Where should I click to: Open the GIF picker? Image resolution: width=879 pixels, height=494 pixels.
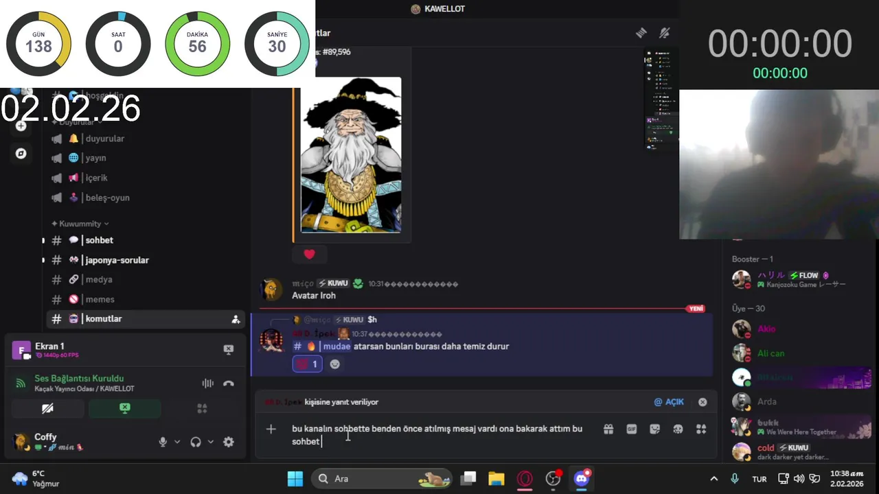point(632,429)
